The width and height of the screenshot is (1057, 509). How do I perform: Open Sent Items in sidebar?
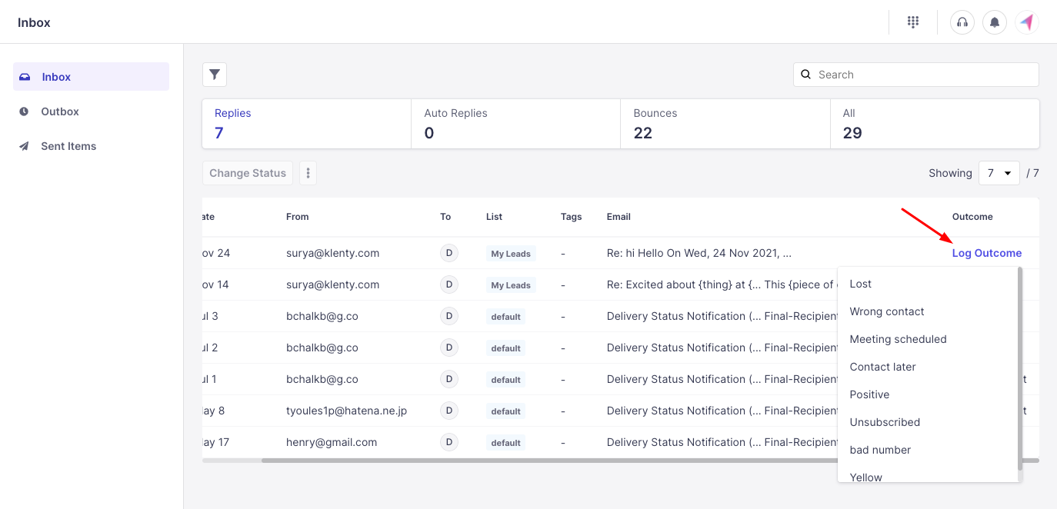coord(68,146)
